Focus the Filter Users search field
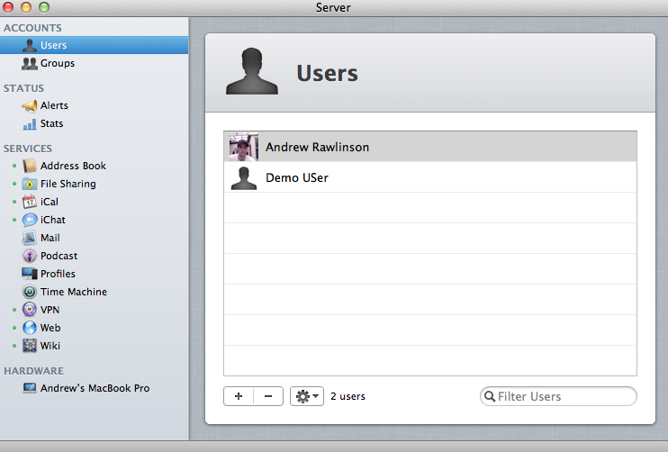The width and height of the screenshot is (668, 452). pos(558,396)
